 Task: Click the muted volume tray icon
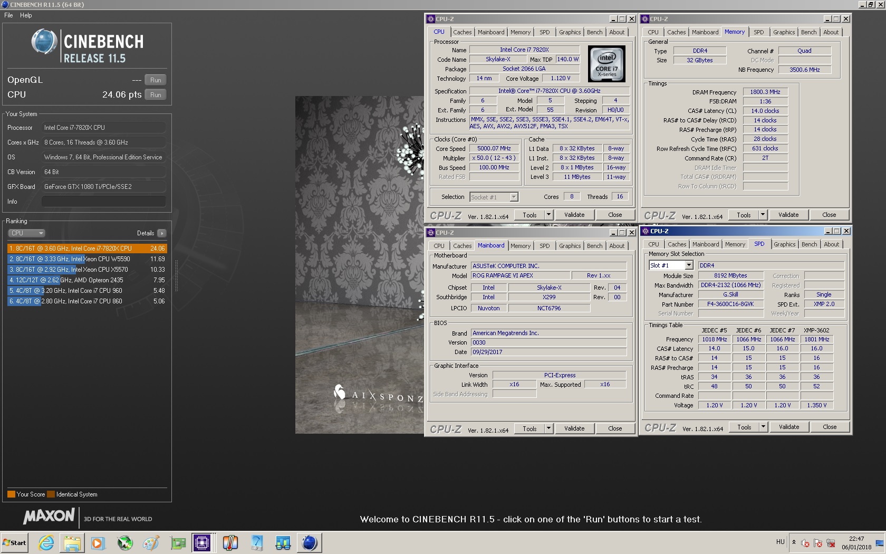805,542
